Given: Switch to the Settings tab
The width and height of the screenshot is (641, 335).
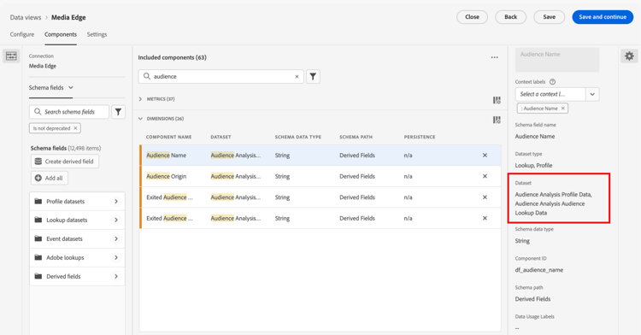Looking at the screenshot, I should click(97, 34).
